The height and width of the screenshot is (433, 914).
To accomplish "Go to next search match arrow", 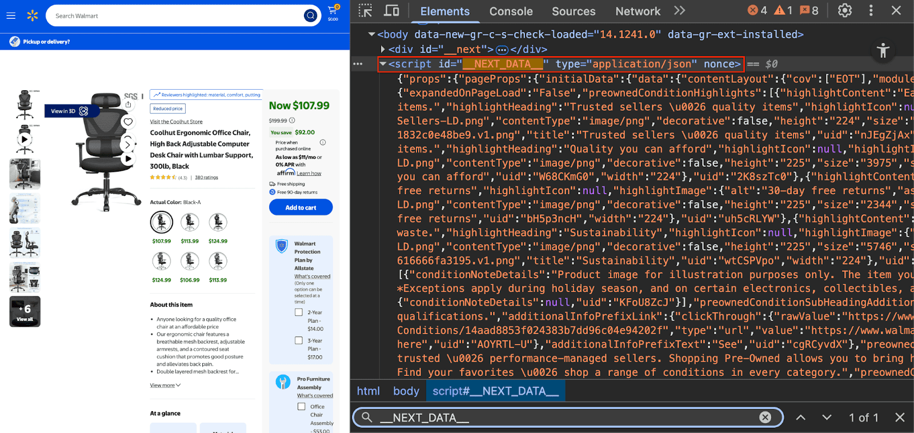I will click(x=827, y=418).
